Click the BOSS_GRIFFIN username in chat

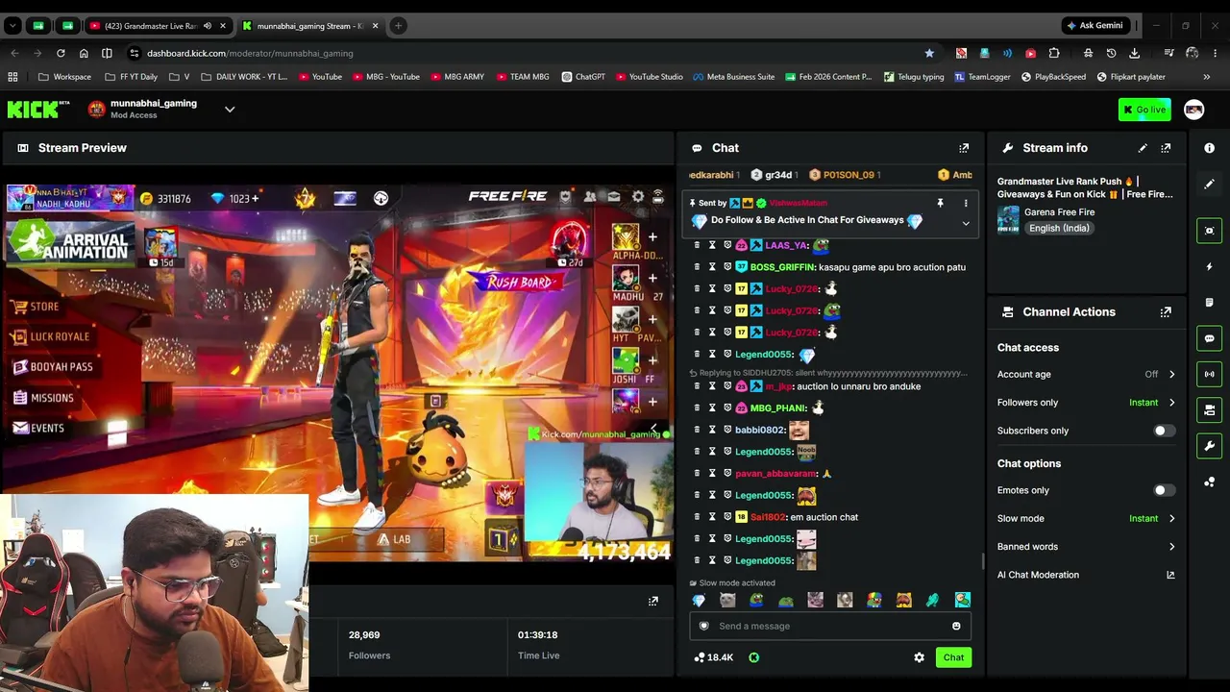(782, 267)
